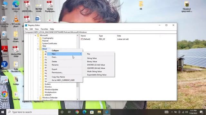Open Task View on the taskbar
Screen dimensions: 206x115
pos(69,112)
